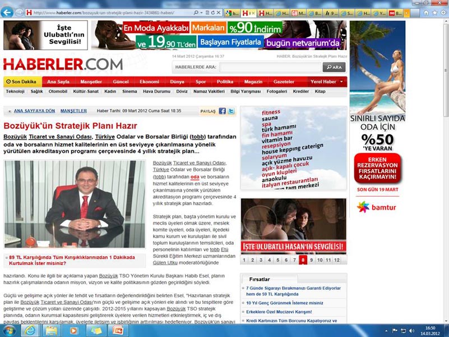The image size is (449, 337).
Task: Show more tabs with the orange arrow
Action: click(406, 13)
